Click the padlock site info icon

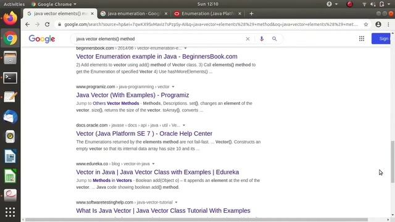(x=59, y=25)
